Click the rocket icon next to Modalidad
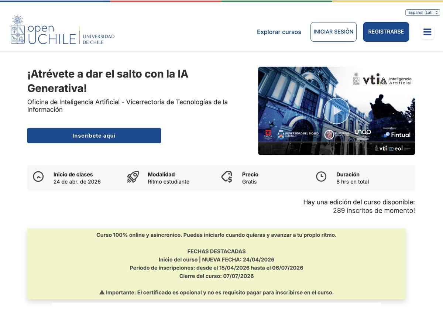 pos(133,177)
